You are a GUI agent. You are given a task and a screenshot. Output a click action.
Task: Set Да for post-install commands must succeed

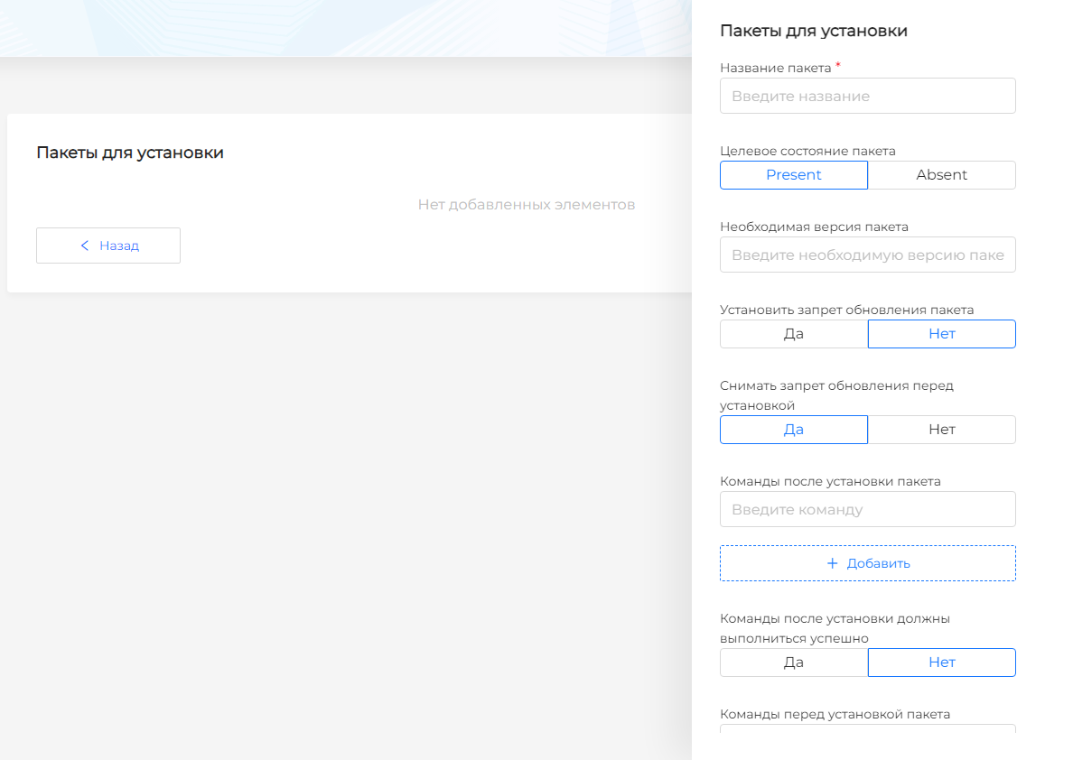793,663
